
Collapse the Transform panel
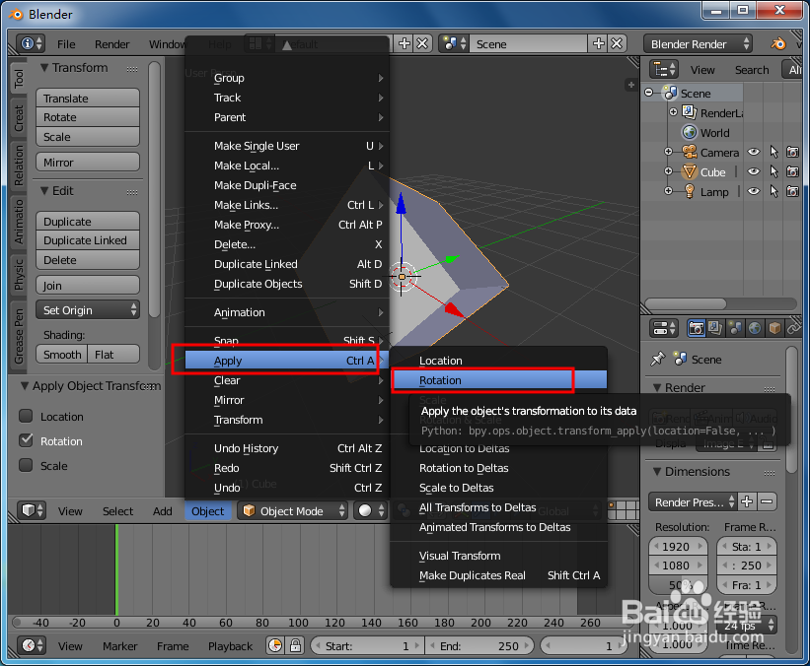pos(44,68)
